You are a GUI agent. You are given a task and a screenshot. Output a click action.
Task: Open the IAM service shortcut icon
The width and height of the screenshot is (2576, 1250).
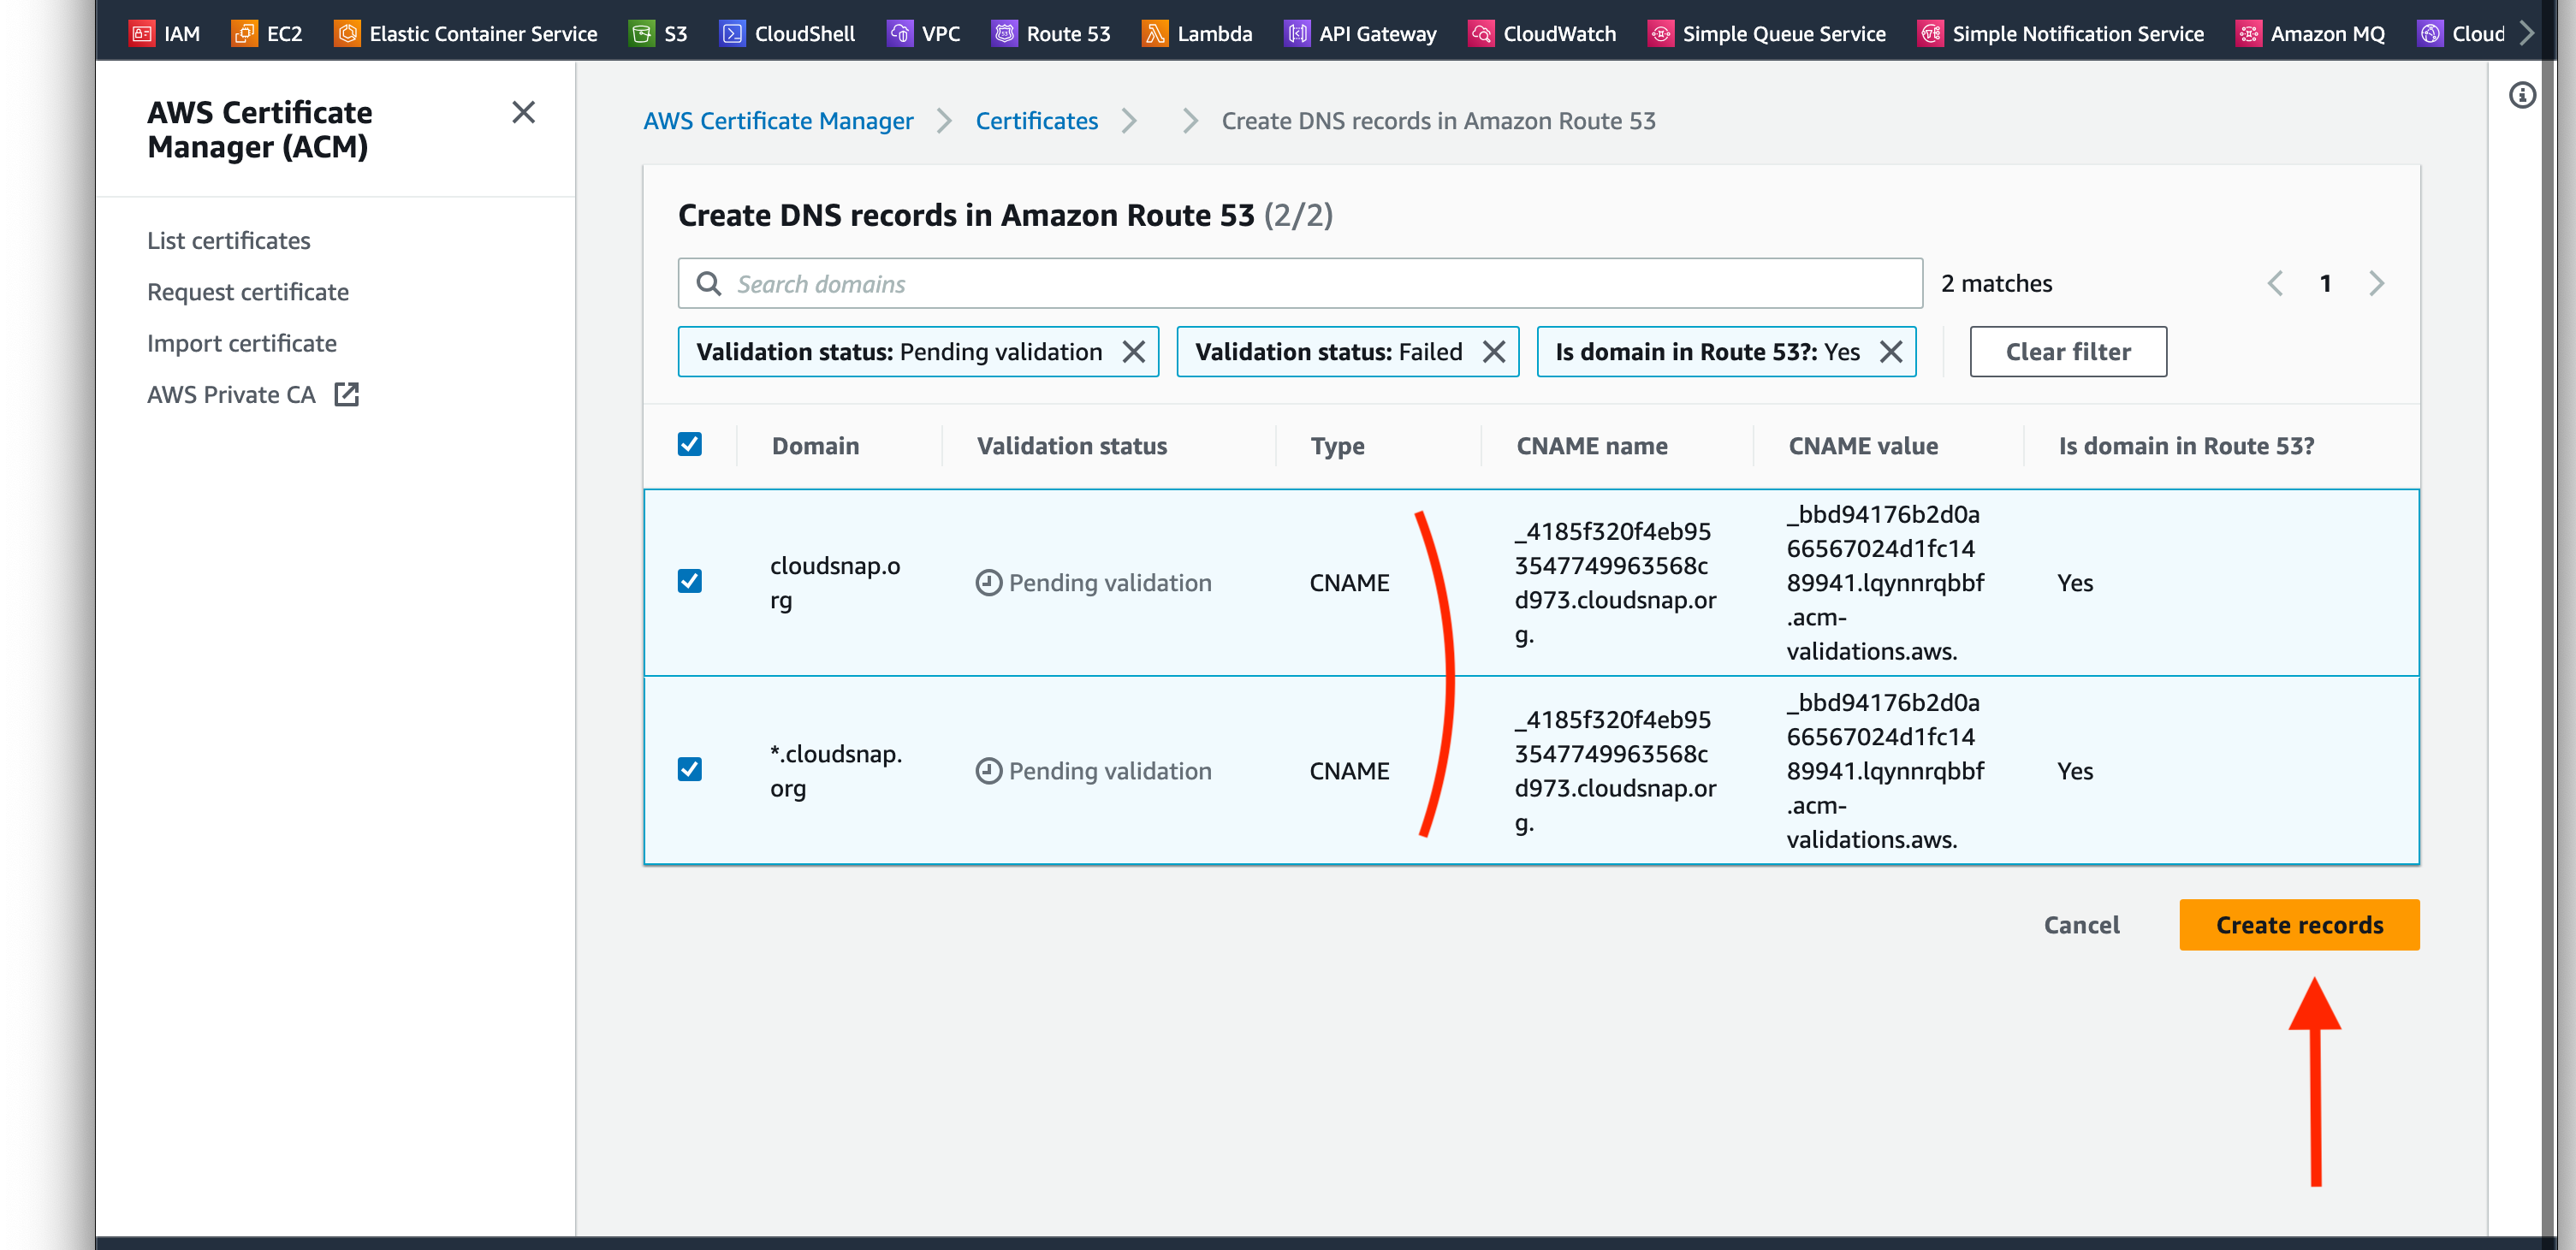pyautogui.click(x=142, y=33)
